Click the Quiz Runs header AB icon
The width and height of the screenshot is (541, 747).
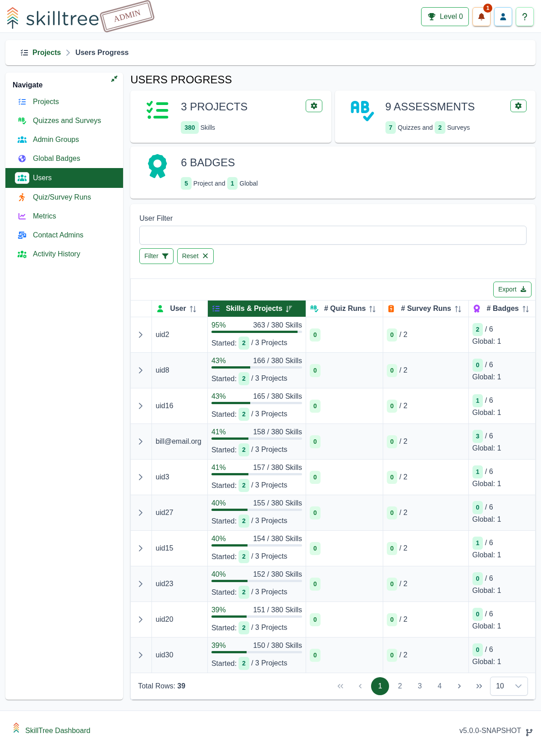314,309
